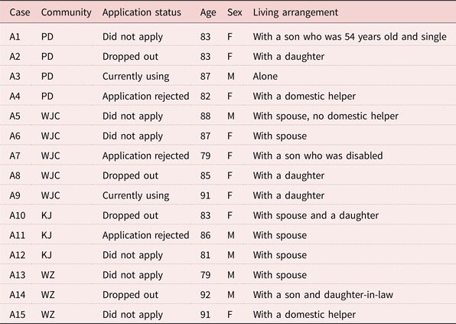Select the With a son who was 54 years old cell
The height and width of the screenshot is (324, 456).
[350, 37]
